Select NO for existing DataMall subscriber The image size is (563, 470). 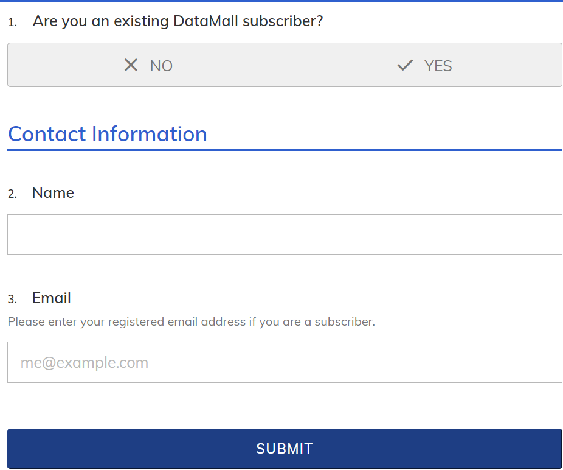pos(146,65)
